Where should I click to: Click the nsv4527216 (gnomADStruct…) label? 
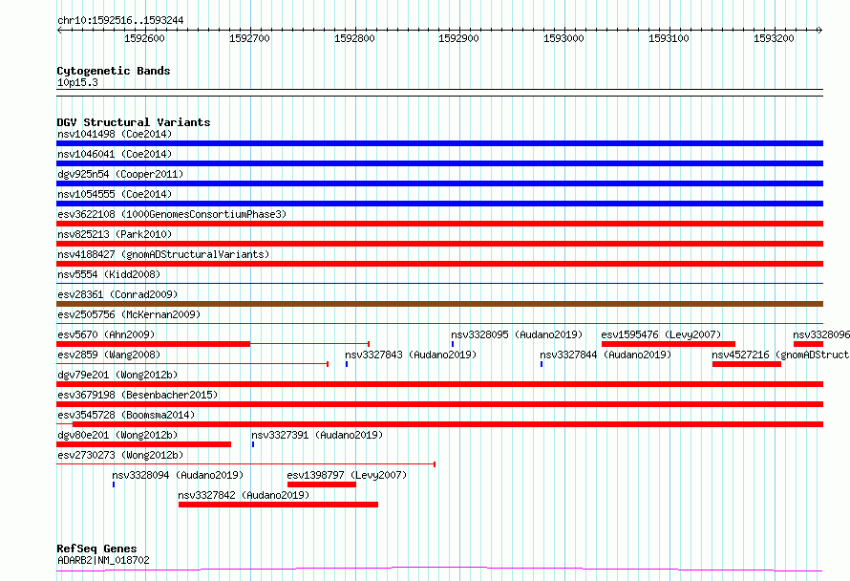[x=780, y=355]
